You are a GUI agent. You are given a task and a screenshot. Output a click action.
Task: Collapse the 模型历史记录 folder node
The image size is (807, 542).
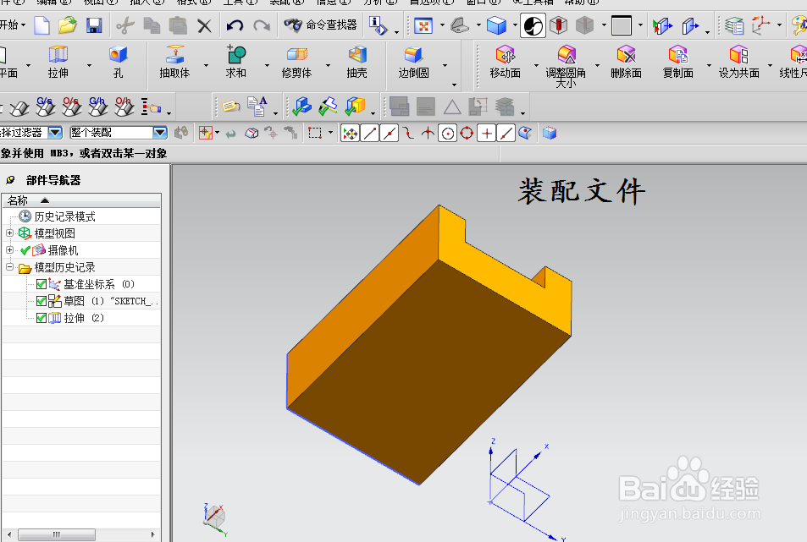[9, 267]
